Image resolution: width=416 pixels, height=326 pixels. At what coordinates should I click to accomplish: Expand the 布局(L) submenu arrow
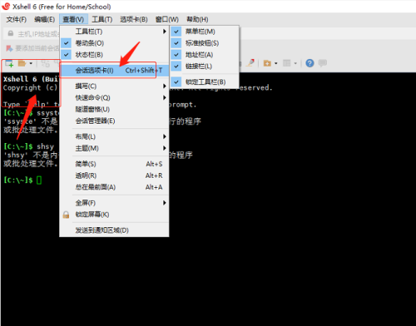point(165,136)
